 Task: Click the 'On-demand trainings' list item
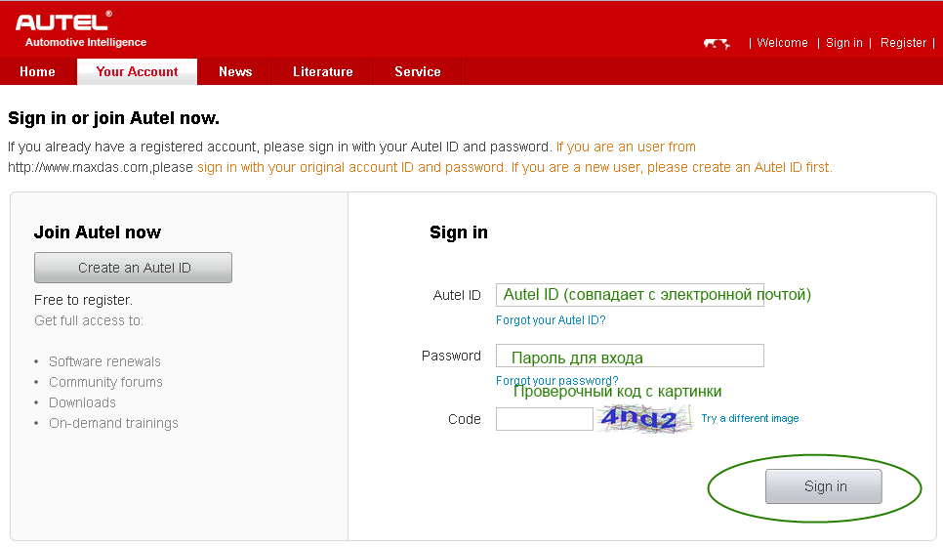tap(113, 423)
